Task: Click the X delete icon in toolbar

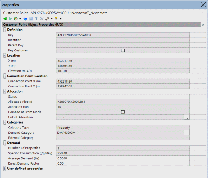Action: [x=42, y=19]
